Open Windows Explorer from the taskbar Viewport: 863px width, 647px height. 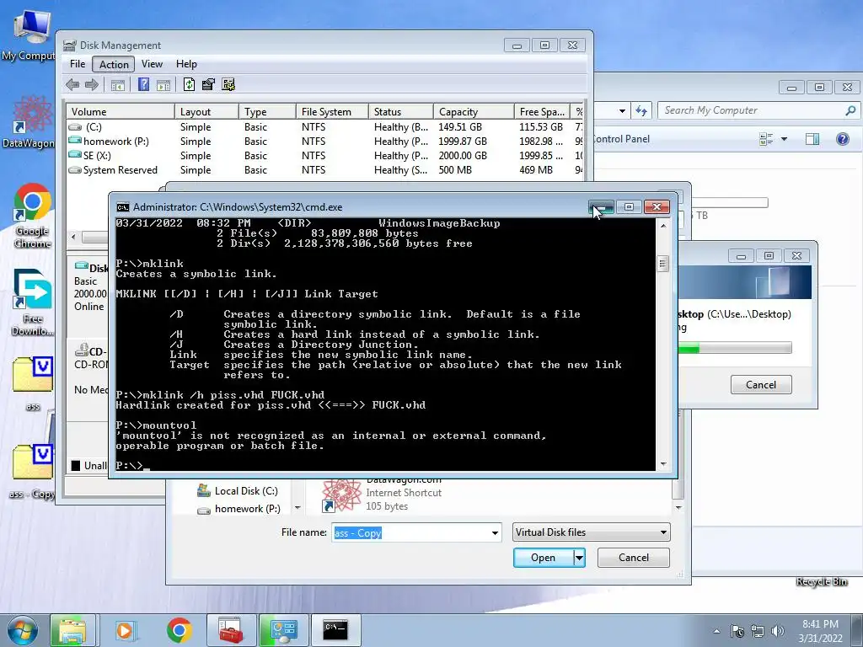[x=72, y=630]
